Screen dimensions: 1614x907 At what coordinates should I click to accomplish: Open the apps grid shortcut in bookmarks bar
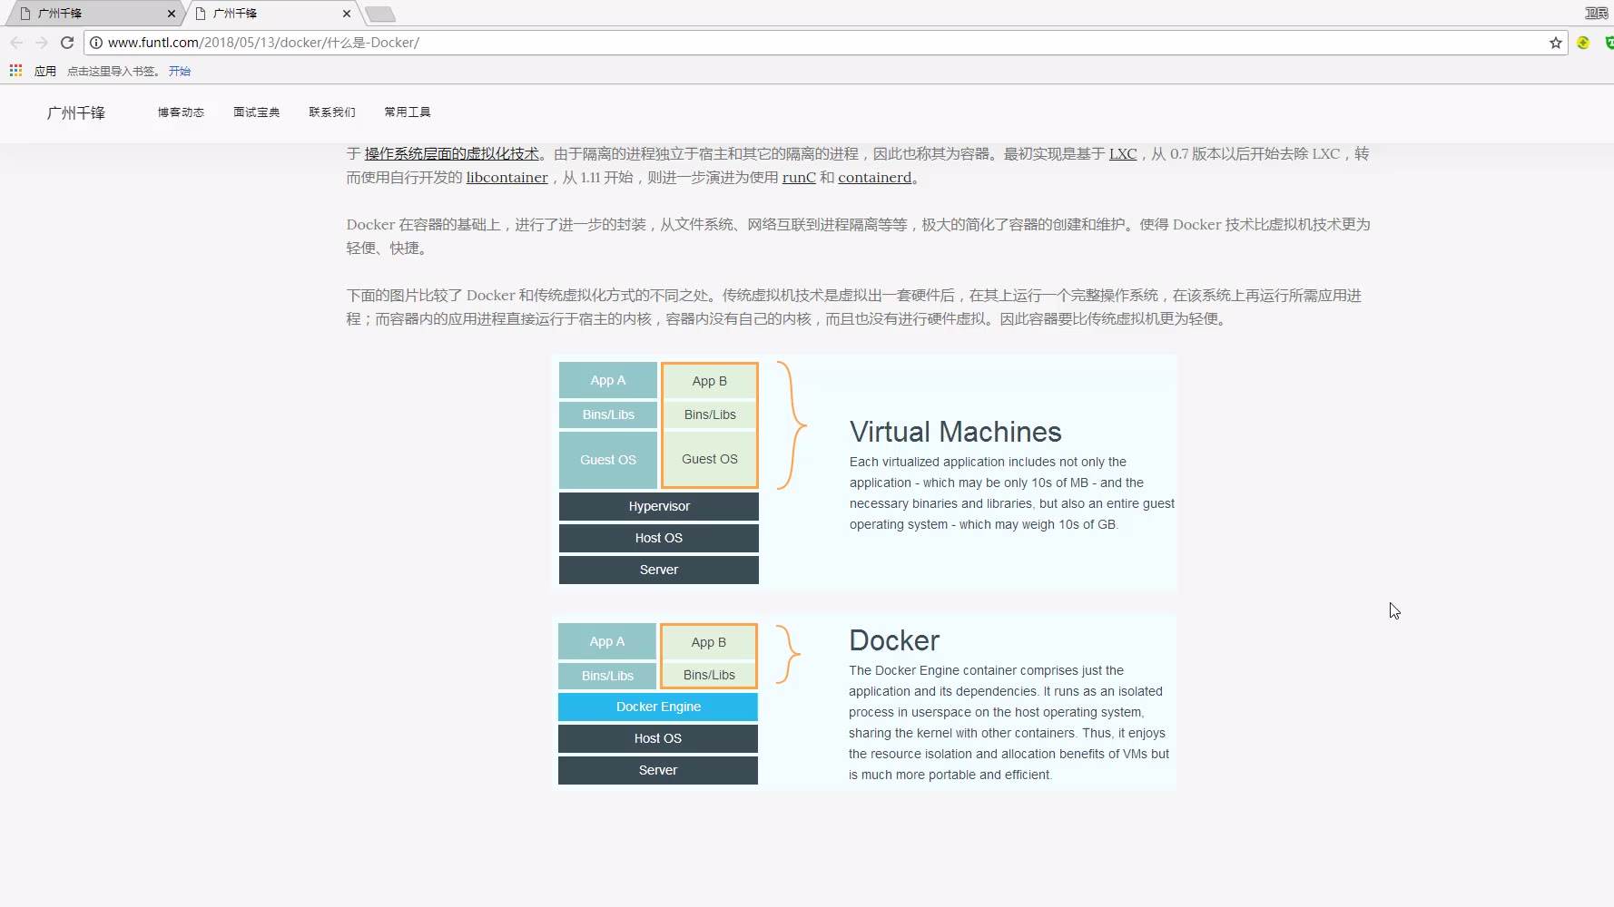(15, 71)
